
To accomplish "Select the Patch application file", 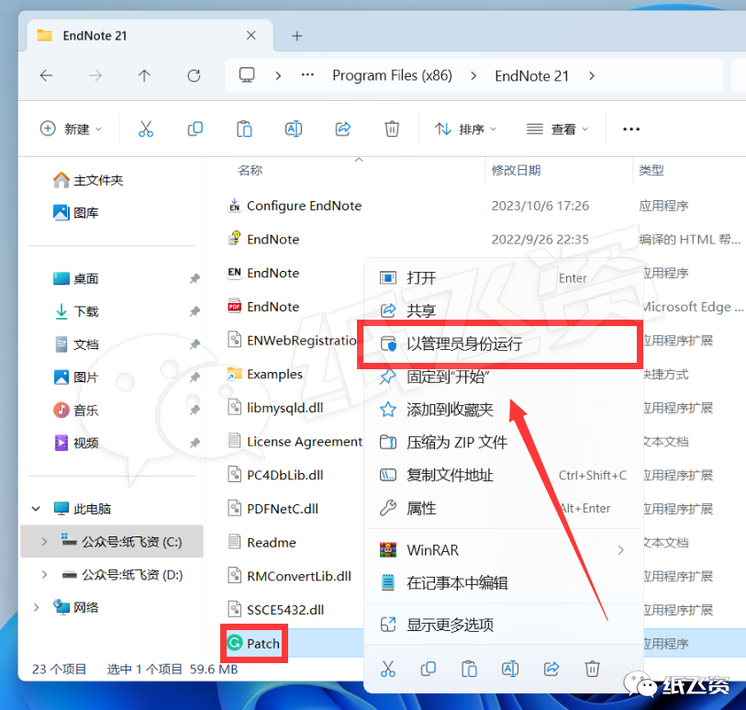I will coord(254,643).
